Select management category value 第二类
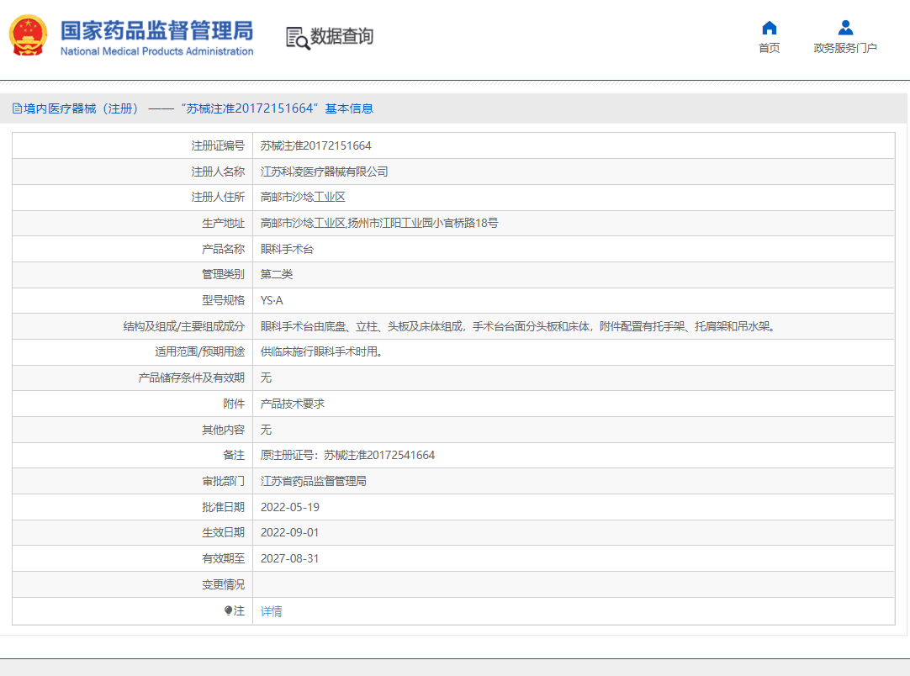910x676 pixels. pos(276,274)
